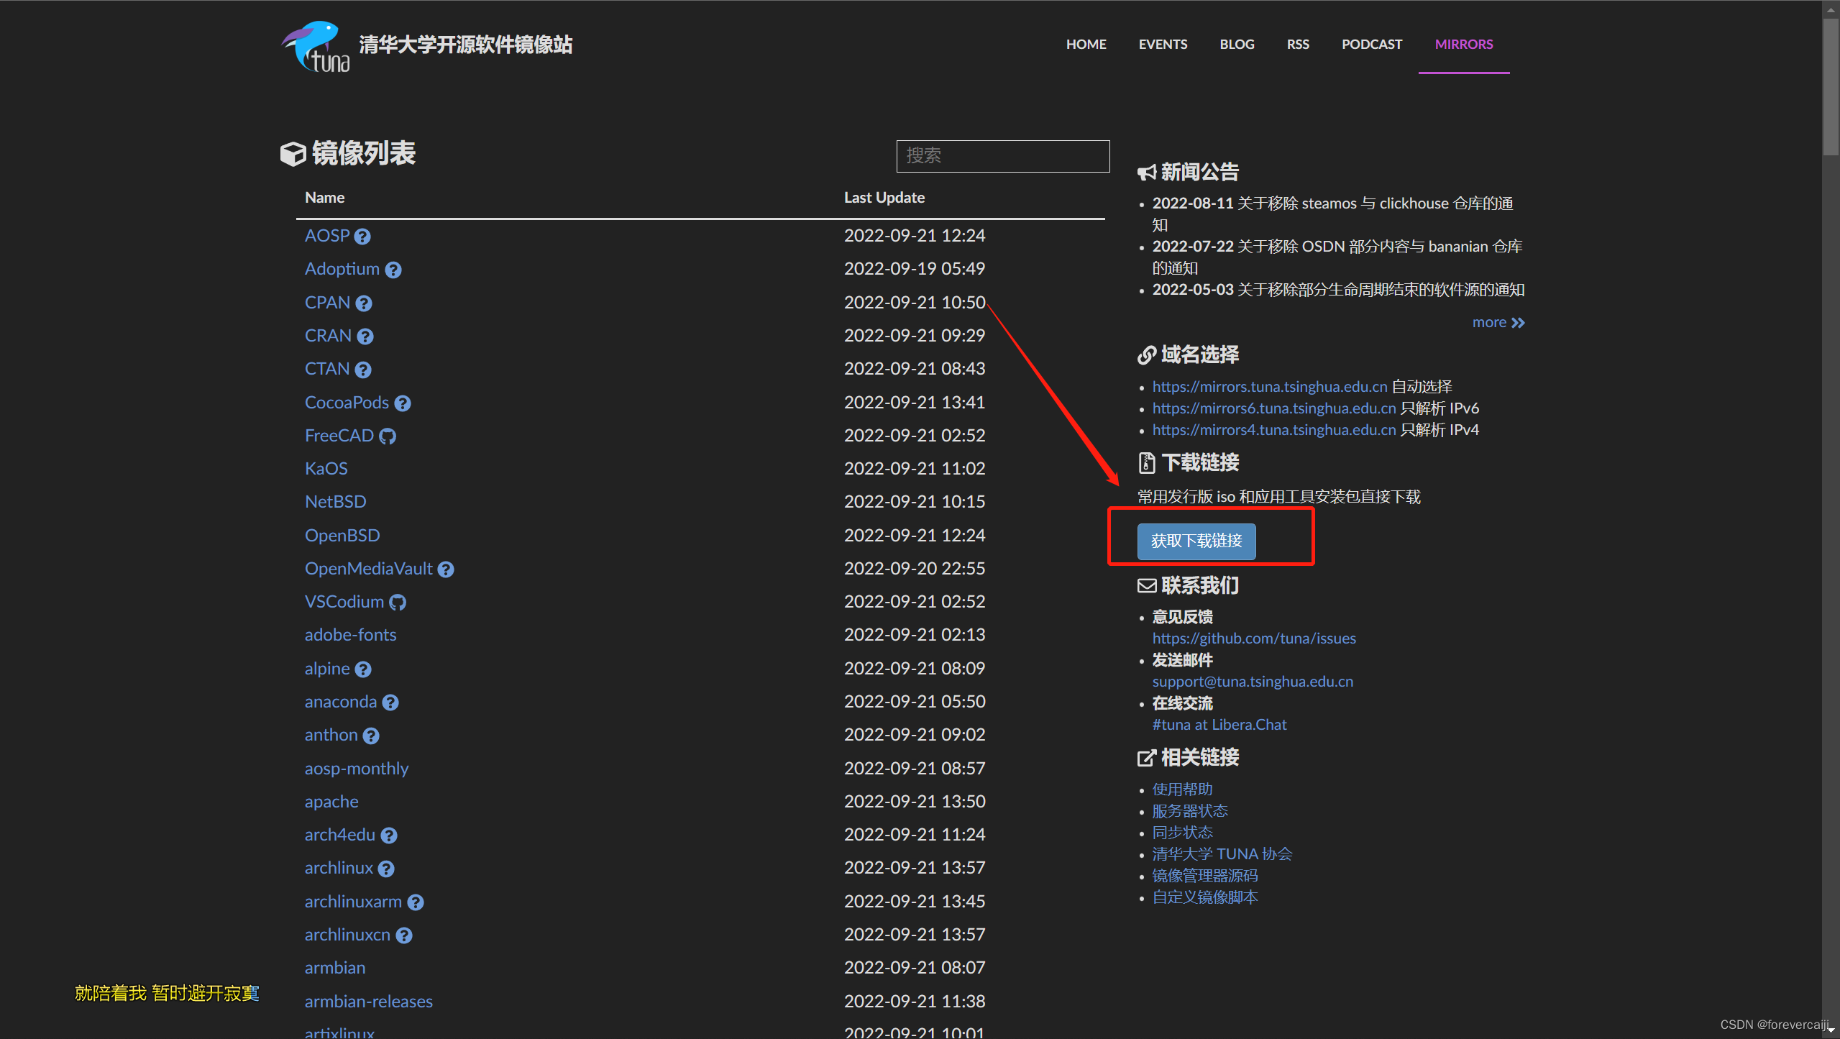Click the GitHub icon beside VSCodium
Image resolution: width=1840 pixels, height=1039 pixels.
(398, 603)
